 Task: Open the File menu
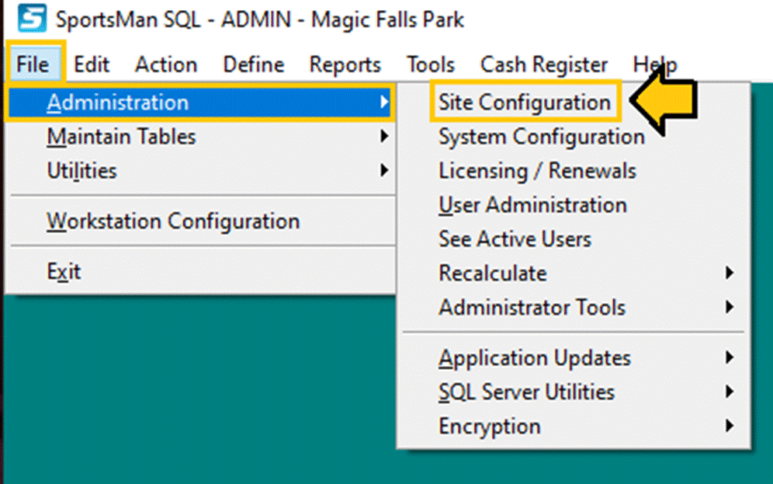(x=33, y=64)
